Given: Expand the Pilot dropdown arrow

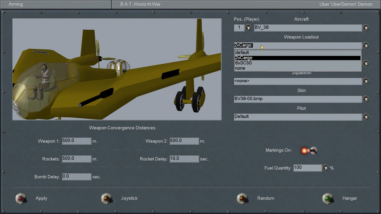Looking at the screenshot, I should click(x=366, y=117).
